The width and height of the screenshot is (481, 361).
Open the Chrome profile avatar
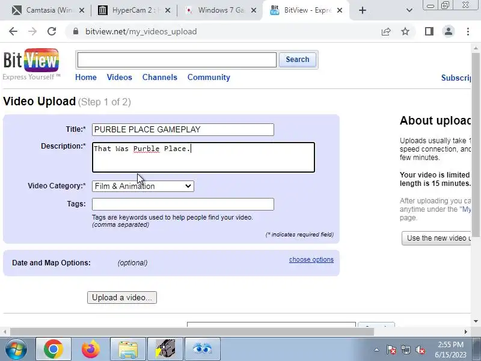[448, 31]
